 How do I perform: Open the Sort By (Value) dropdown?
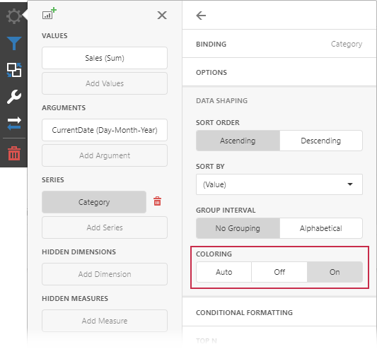[x=279, y=184]
